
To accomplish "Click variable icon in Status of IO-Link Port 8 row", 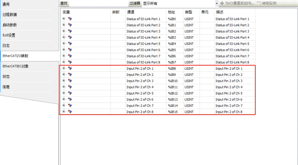I will [70, 62].
